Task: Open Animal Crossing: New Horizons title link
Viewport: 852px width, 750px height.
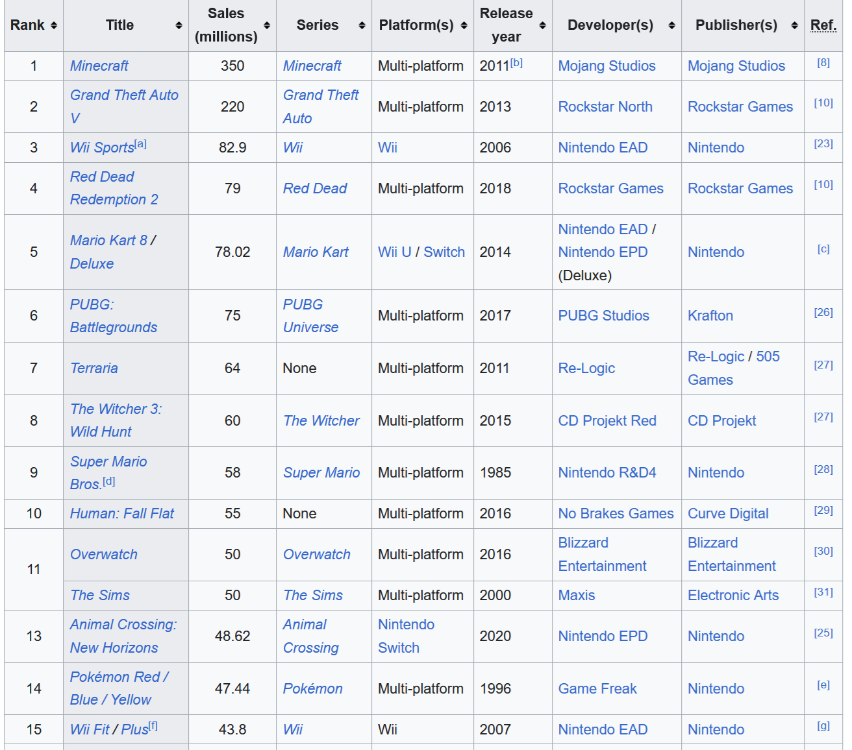Action: 123,636
